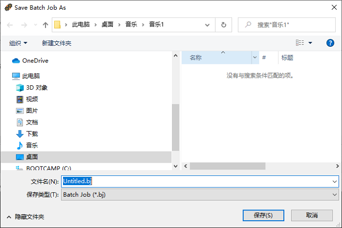Open 3D 对象 in the navigation tree
This screenshot has width=342, height=228.
click(x=32, y=88)
